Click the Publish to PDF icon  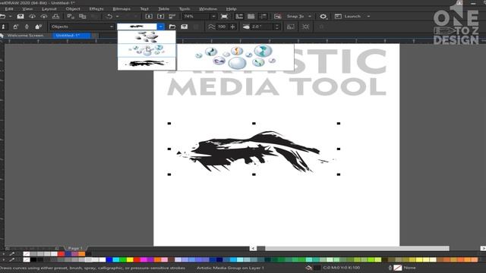click(172, 16)
